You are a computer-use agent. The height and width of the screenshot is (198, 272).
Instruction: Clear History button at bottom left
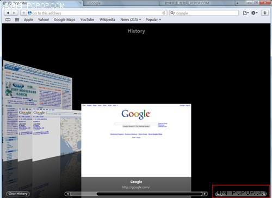(18, 194)
